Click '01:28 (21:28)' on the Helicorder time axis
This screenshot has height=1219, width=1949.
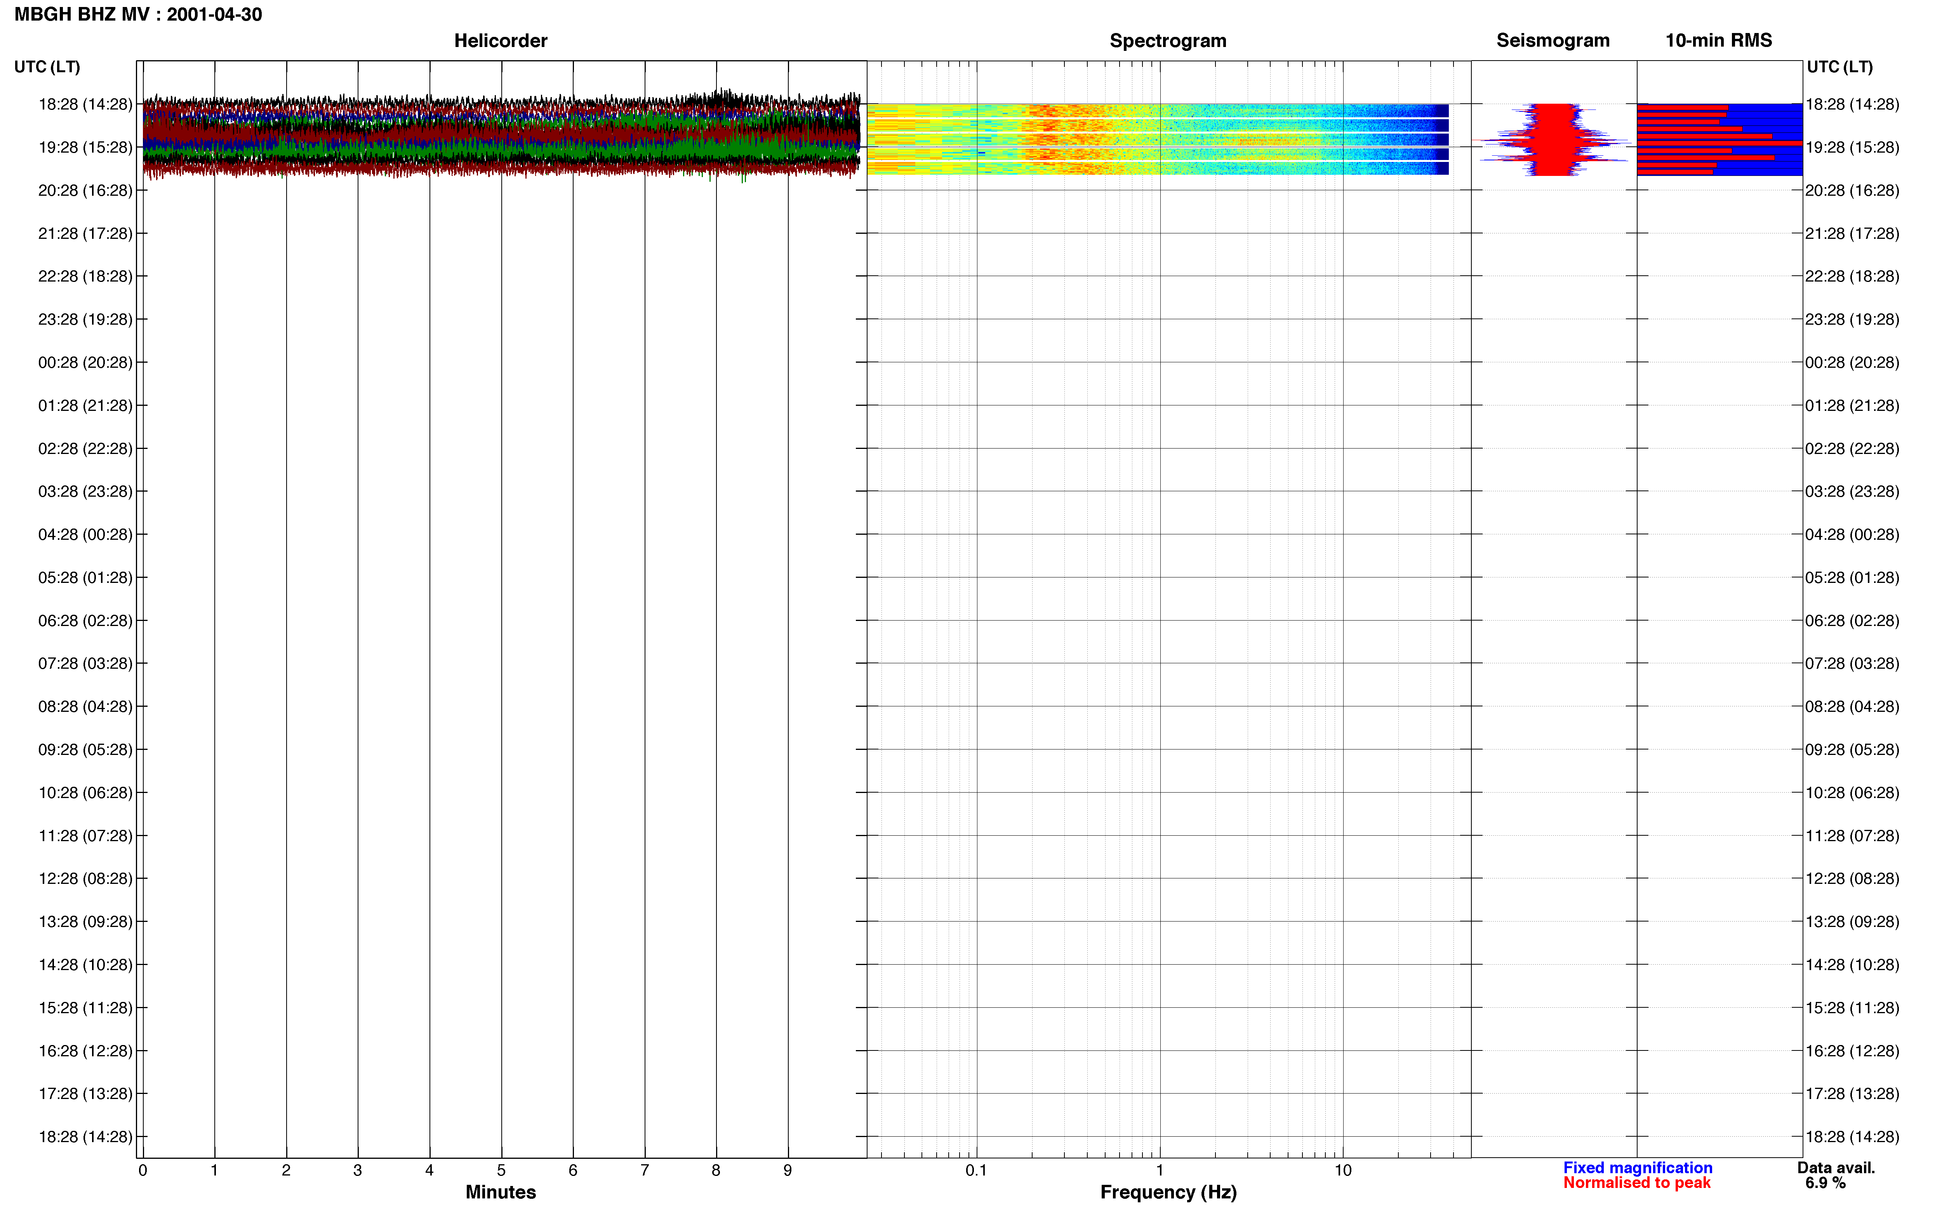pos(85,405)
